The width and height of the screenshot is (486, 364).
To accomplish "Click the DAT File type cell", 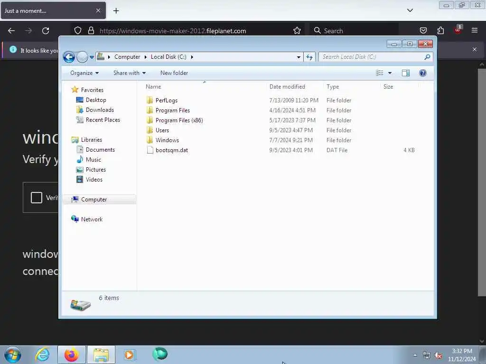I will [336, 150].
